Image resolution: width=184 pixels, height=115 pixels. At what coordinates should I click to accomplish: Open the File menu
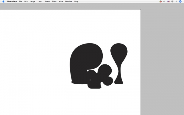(21, 2)
